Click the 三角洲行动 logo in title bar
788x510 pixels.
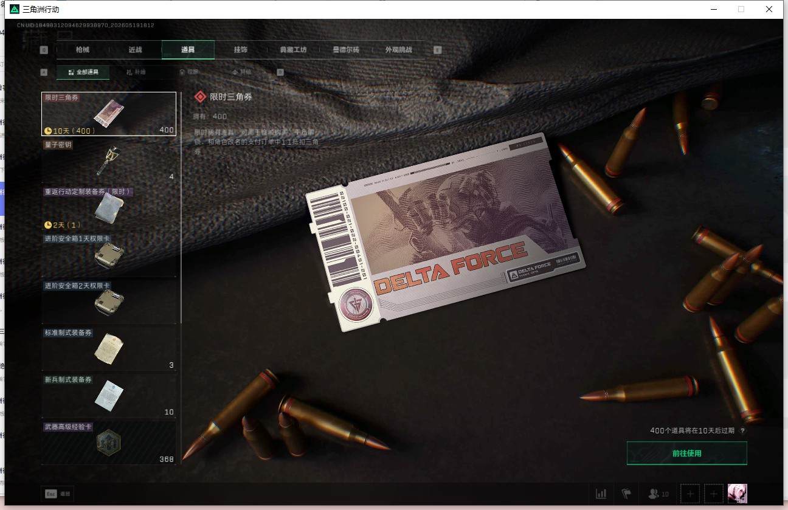click(14, 9)
